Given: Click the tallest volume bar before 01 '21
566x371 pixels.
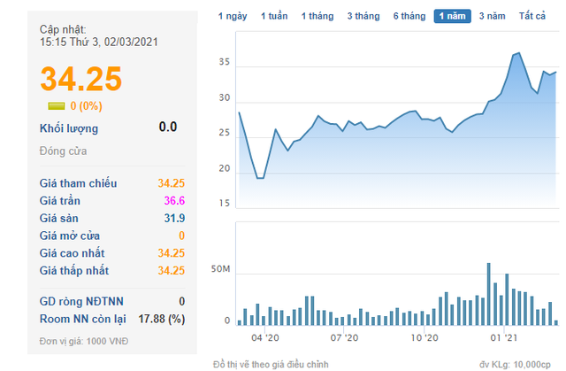Looking at the screenshot, I should [489, 294].
